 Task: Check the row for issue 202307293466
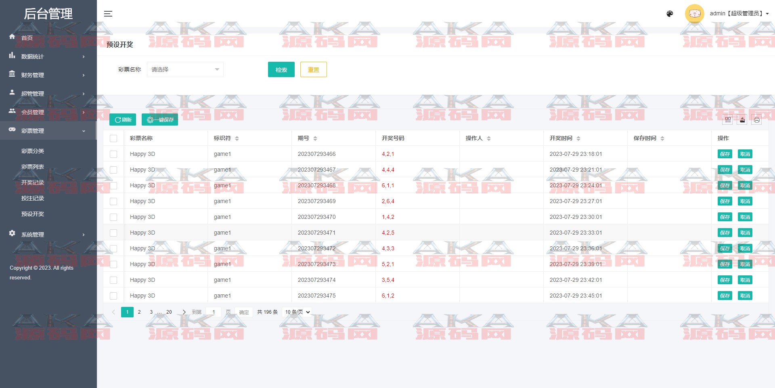tap(113, 154)
